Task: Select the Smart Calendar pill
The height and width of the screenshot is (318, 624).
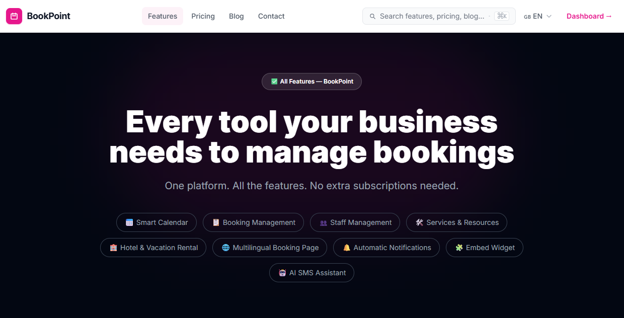Action: [157, 222]
